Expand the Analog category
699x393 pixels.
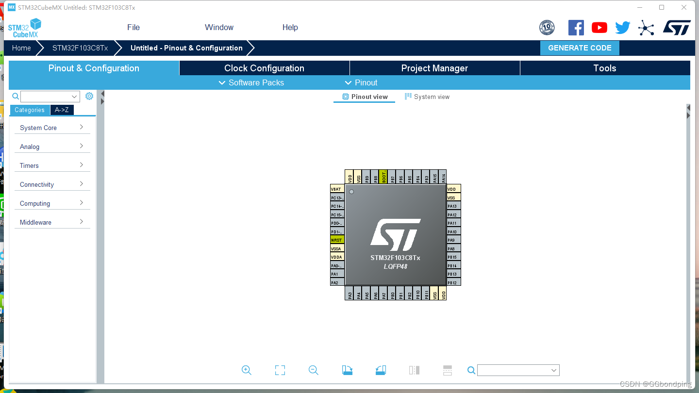[x=52, y=147]
